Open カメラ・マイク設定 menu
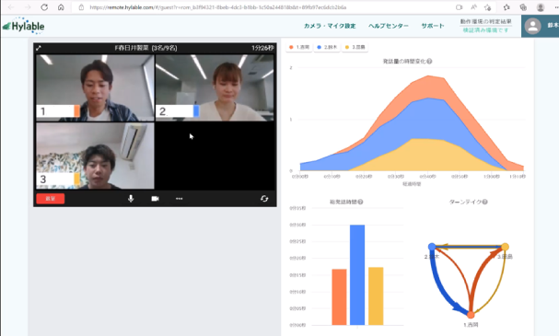 point(330,26)
